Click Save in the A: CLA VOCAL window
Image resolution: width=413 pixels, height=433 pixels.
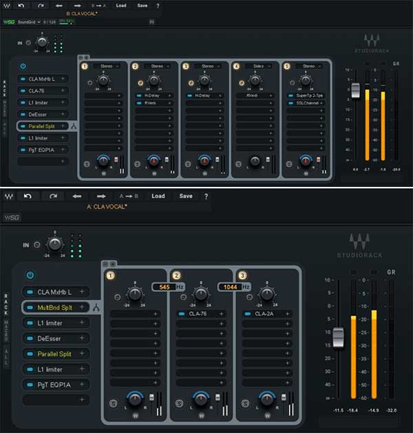pos(186,196)
